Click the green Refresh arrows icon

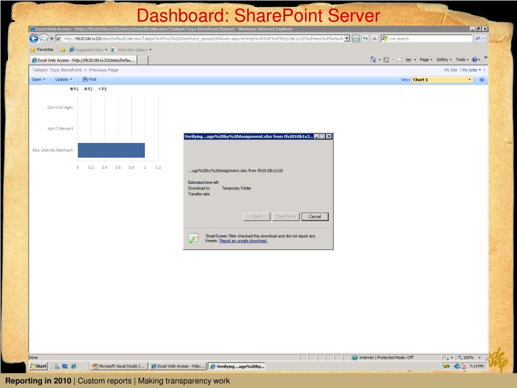[x=365, y=38]
